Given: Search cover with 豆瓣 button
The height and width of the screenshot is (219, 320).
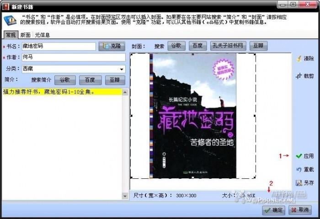Looking at the screenshot, I should 258,46.
